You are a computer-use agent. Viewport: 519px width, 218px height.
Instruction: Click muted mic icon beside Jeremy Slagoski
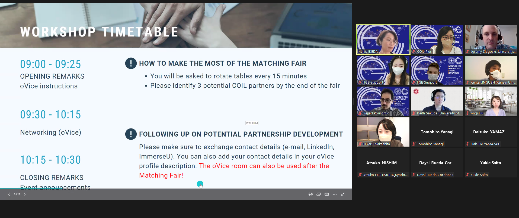467,51
